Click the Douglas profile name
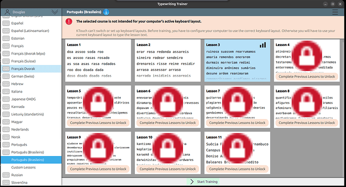The width and height of the screenshot is (346, 187). point(19,12)
